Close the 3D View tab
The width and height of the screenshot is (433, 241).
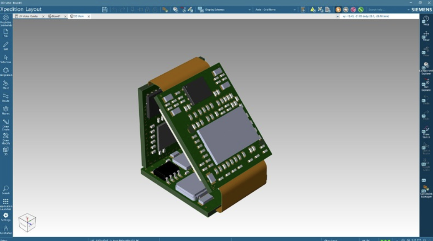click(x=88, y=17)
